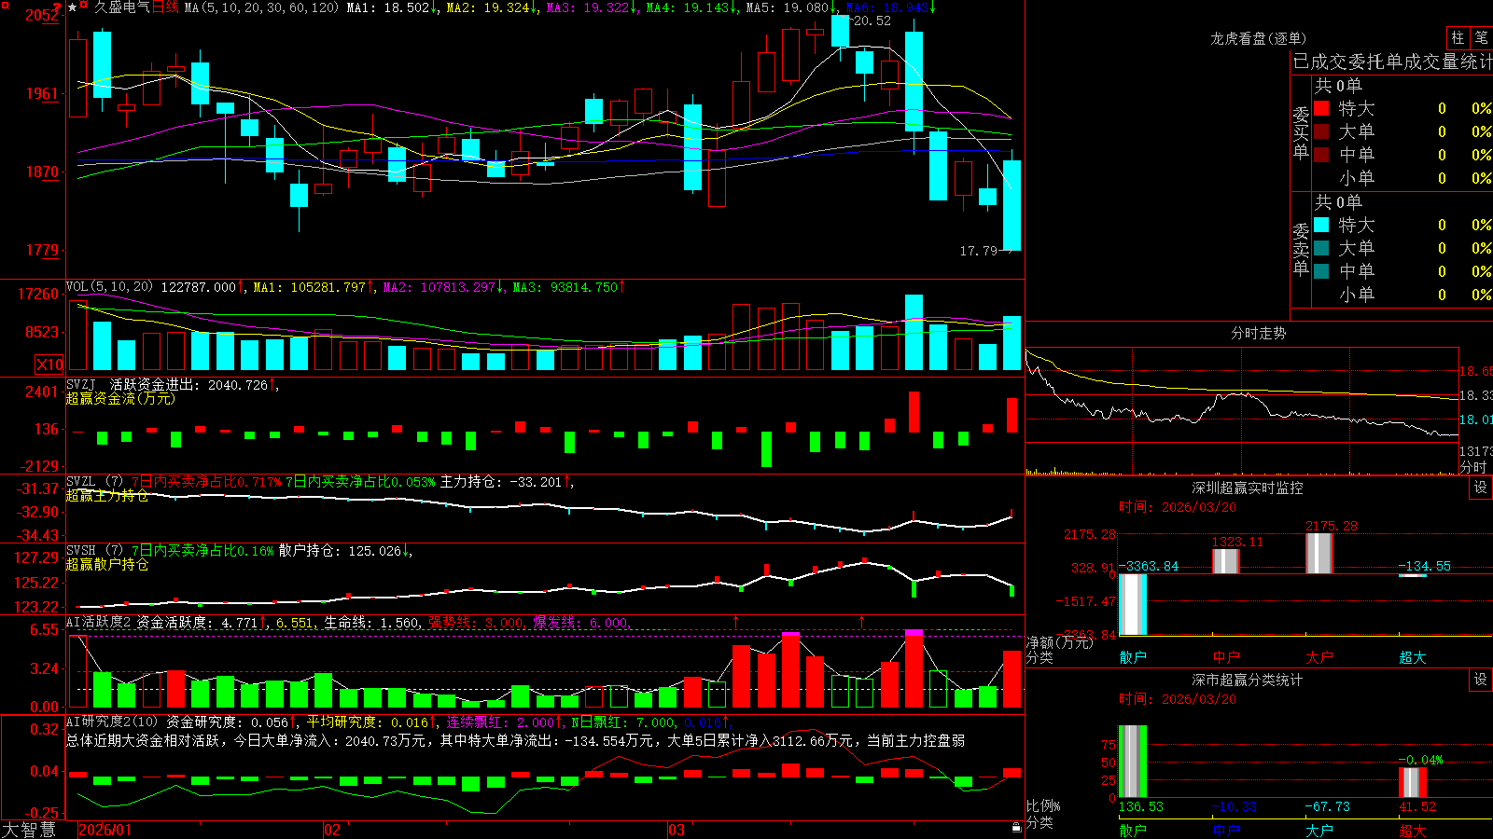Click the 委卖单 section label
The image size is (1493, 839).
pos(1301,249)
